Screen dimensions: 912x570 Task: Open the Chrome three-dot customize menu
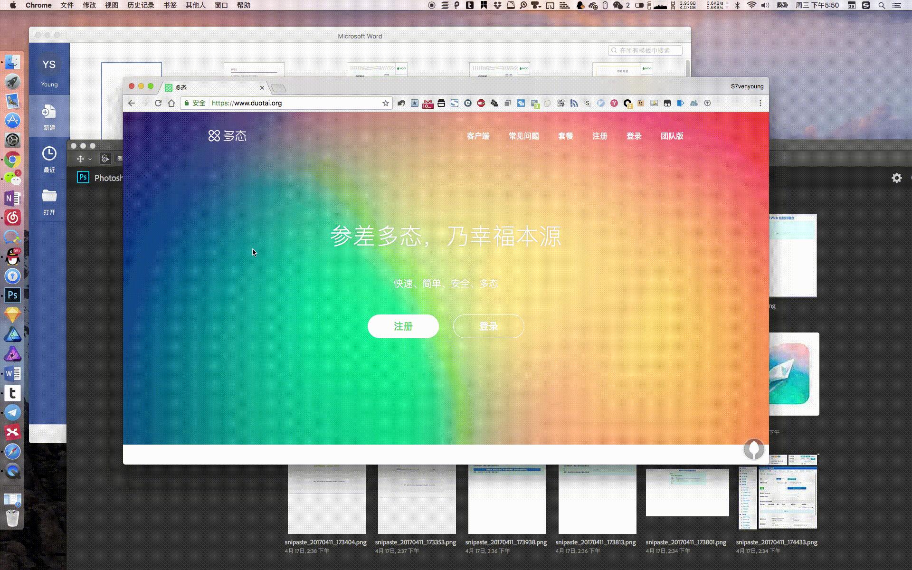point(760,103)
